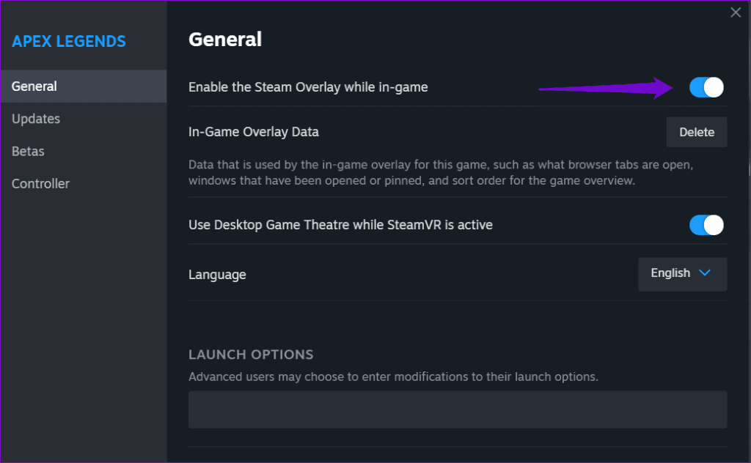Open the Controller settings section
This screenshot has height=463, width=751.
(x=40, y=183)
